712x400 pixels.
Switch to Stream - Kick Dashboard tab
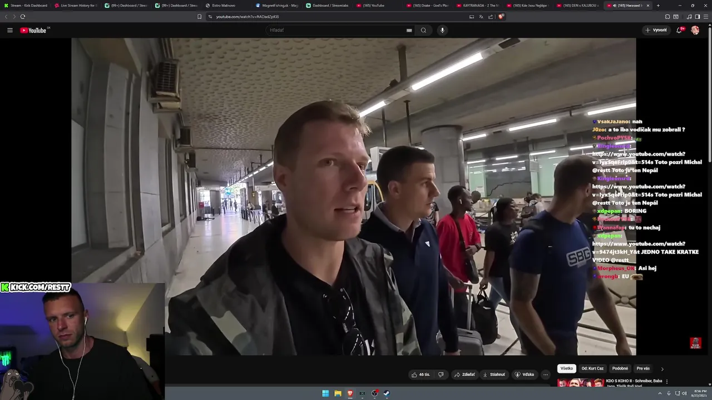click(25, 6)
